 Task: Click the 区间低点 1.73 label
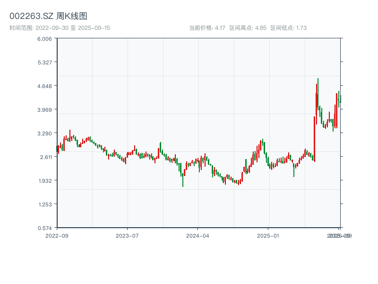coord(289,28)
